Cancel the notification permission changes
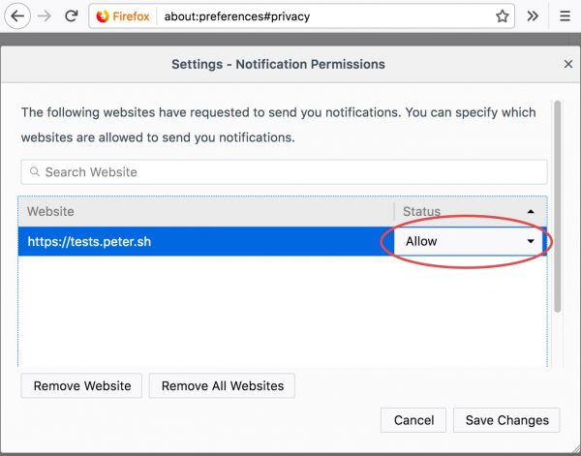Screen dimensions: 581x456 (413, 420)
